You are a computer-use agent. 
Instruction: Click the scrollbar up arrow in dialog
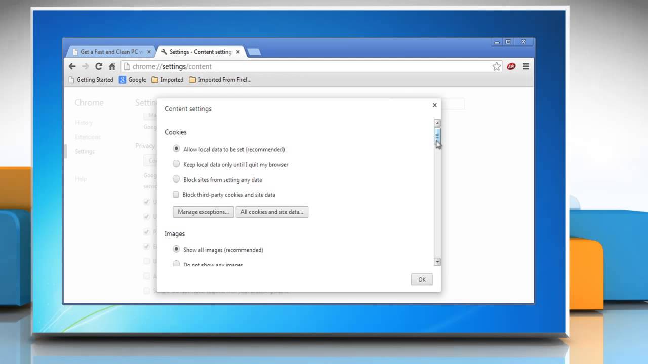(437, 123)
